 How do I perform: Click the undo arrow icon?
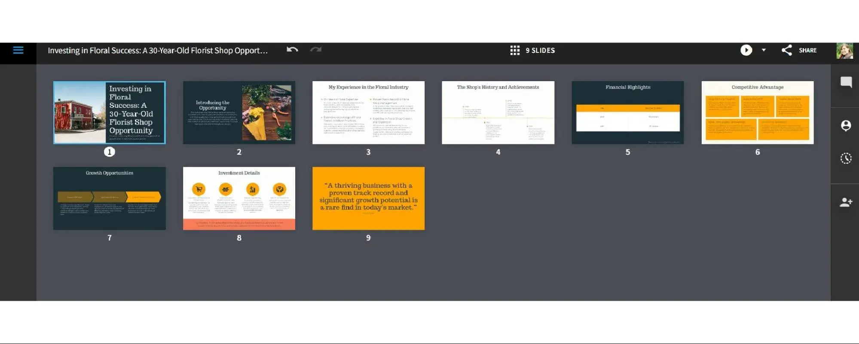(292, 50)
